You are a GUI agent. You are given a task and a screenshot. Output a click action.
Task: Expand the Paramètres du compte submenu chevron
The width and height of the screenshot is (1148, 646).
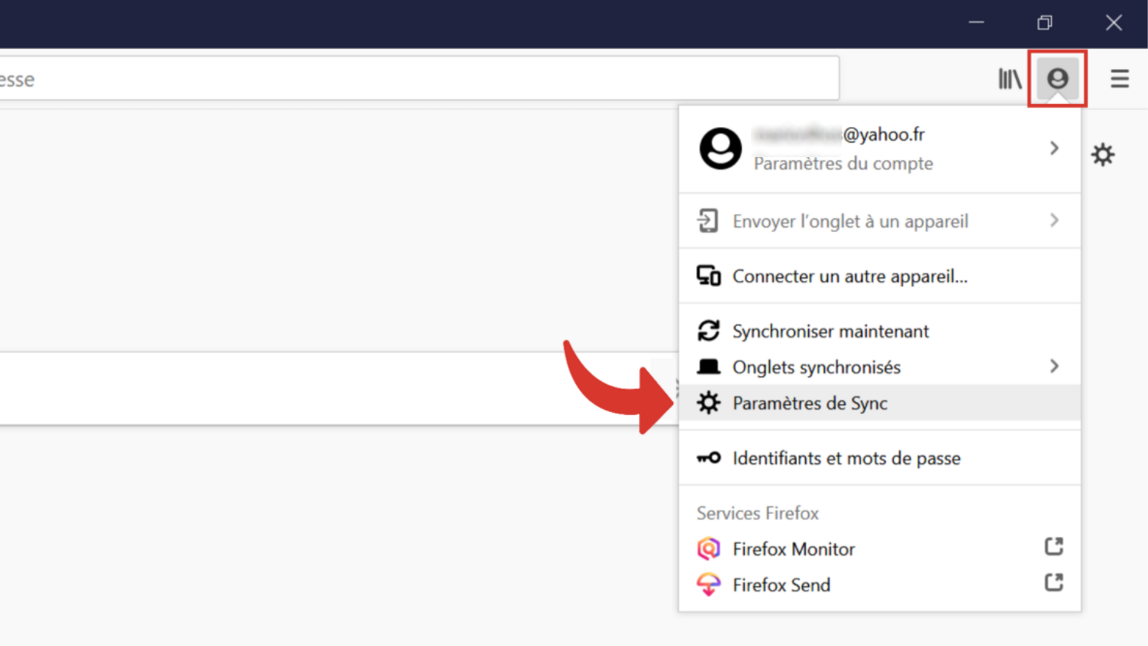click(x=1054, y=148)
